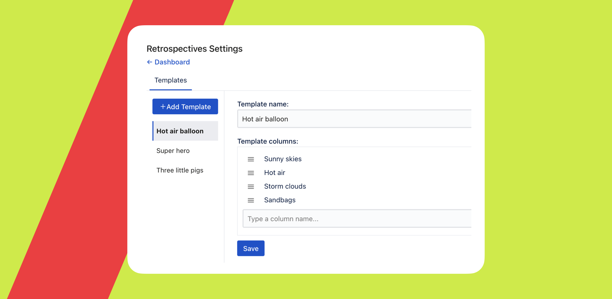Go back via the Dashboard link
This screenshot has width=612, height=299.
172,62
